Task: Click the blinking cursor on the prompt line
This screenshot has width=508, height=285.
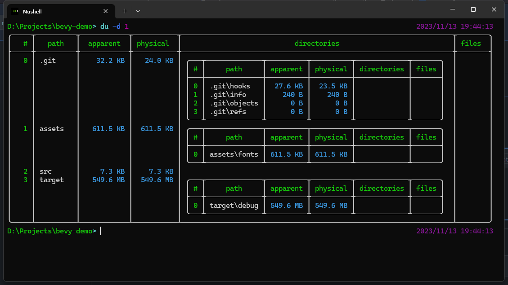Action: point(100,231)
